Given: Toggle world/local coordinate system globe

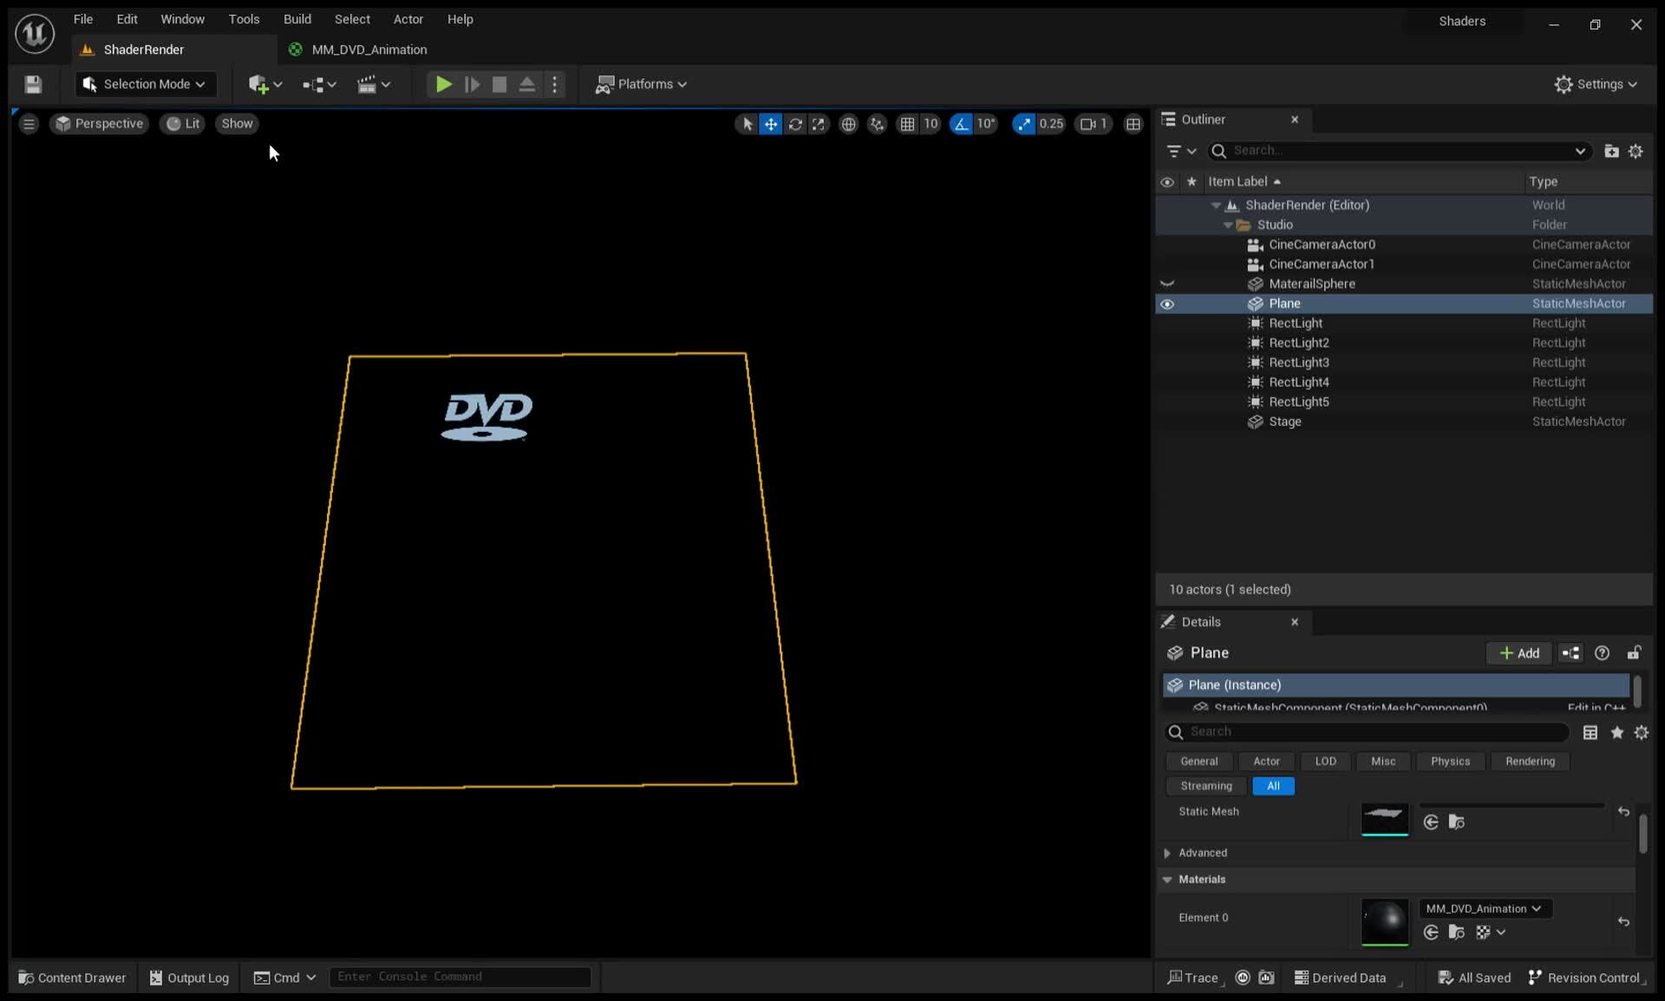Looking at the screenshot, I should pyautogui.click(x=848, y=124).
